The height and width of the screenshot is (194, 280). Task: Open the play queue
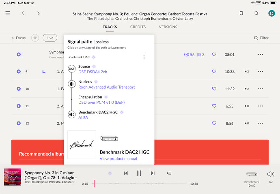169,173
